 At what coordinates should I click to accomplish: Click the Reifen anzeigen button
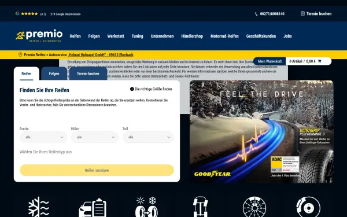point(97,170)
